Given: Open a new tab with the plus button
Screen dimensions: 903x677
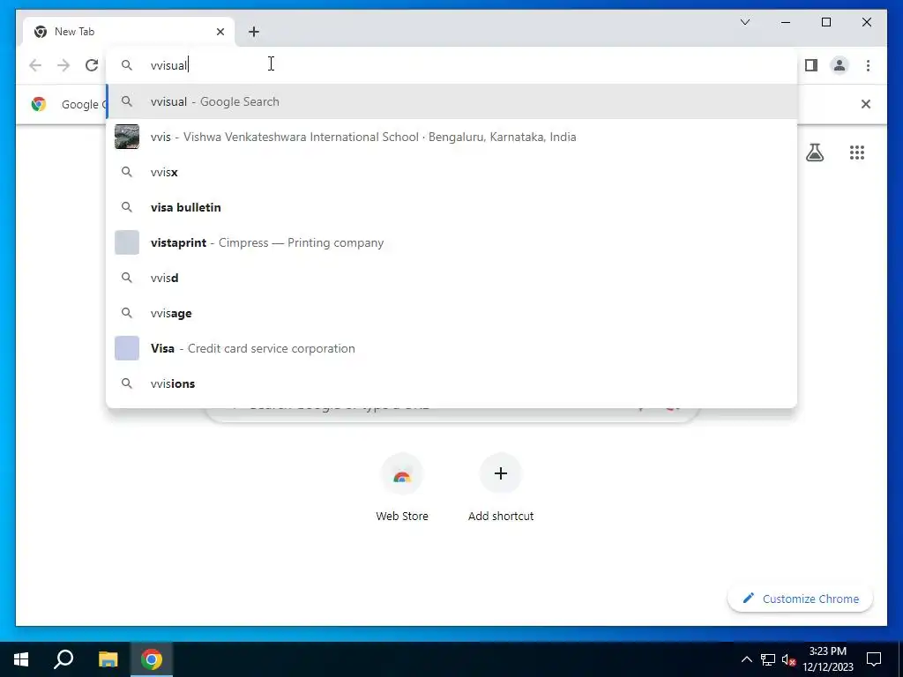Looking at the screenshot, I should click(254, 32).
